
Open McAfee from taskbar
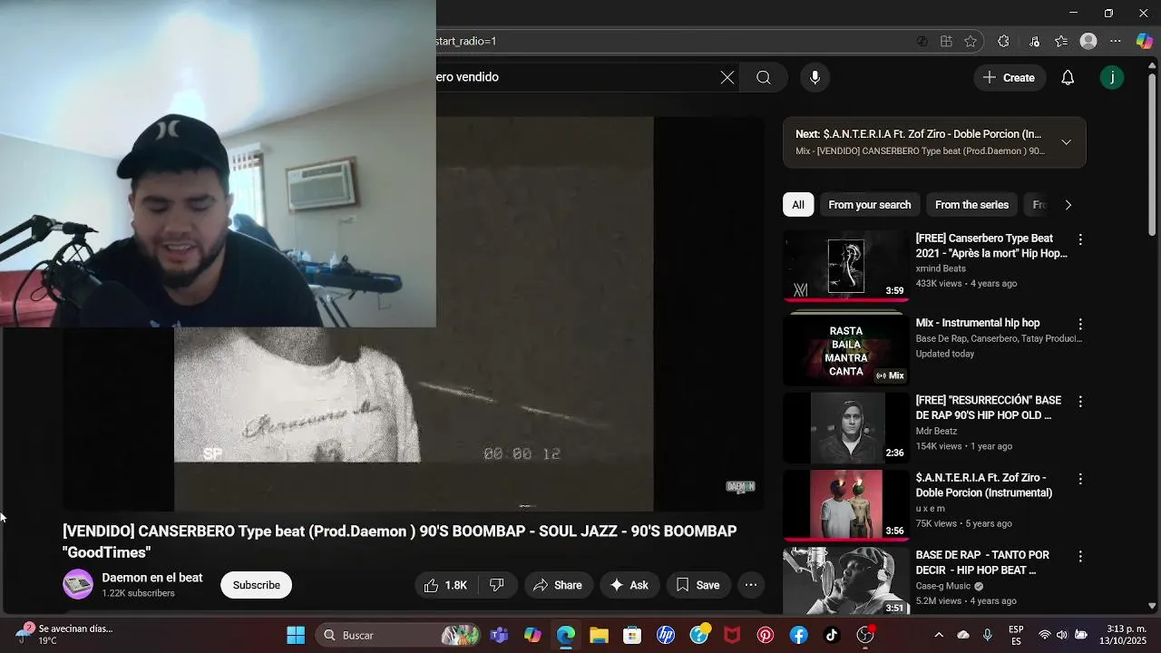click(732, 635)
